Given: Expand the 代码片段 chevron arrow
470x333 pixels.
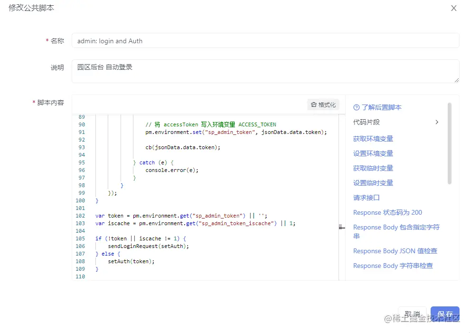Looking at the screenshot, I should (x=437, y=122).
